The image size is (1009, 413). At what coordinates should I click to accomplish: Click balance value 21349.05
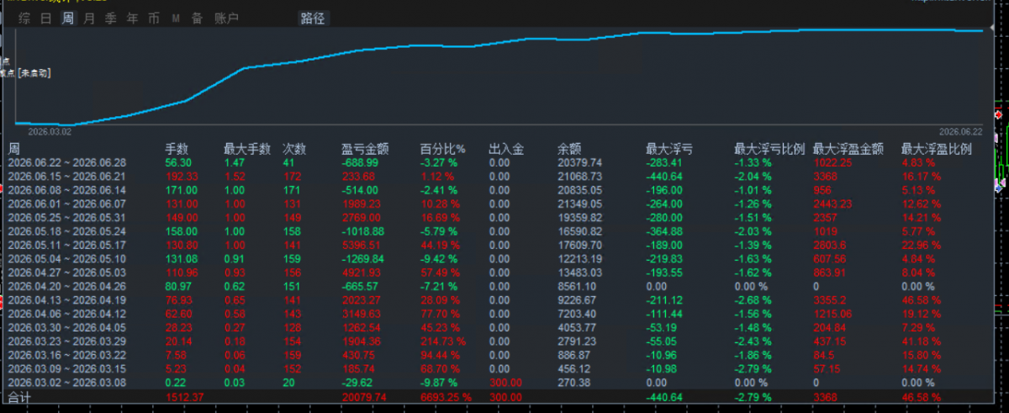[579, 205]
